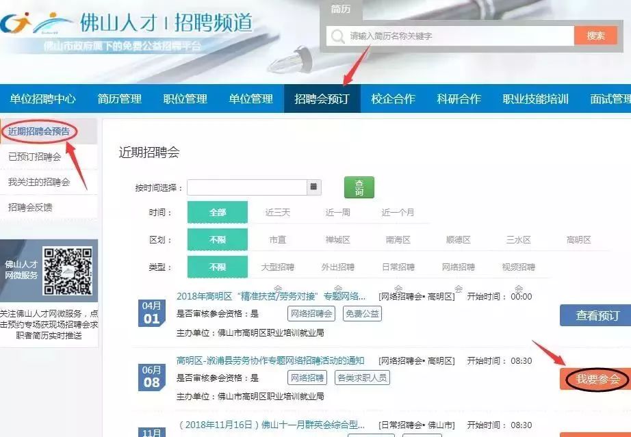Click the 查看预订 button

597,315
